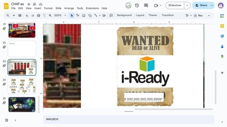Open the Insert menu
The height and width of the screenshot is (127, 227).
(38, 8)
